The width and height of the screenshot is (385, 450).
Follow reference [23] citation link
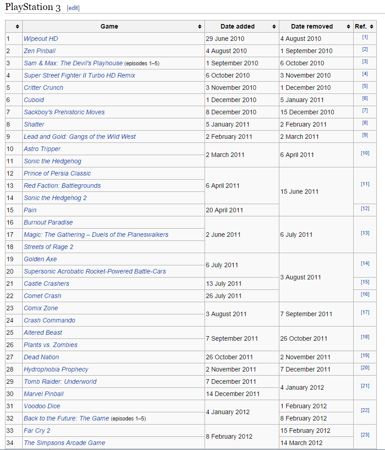[365, 435]
